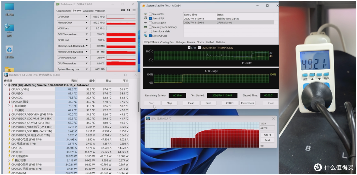Click lightning icon on CPU 封装功率 row

(x=9, y=156)
